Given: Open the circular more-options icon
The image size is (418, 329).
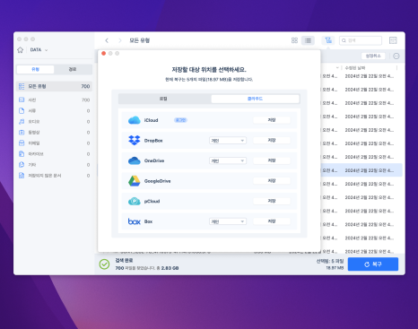Looking at the screenshot, I should click(x=396, y=56).
